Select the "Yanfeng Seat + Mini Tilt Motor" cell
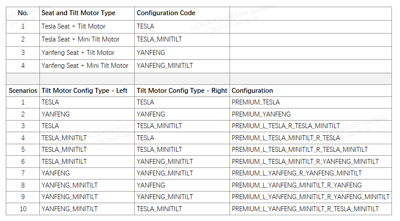 85,66
